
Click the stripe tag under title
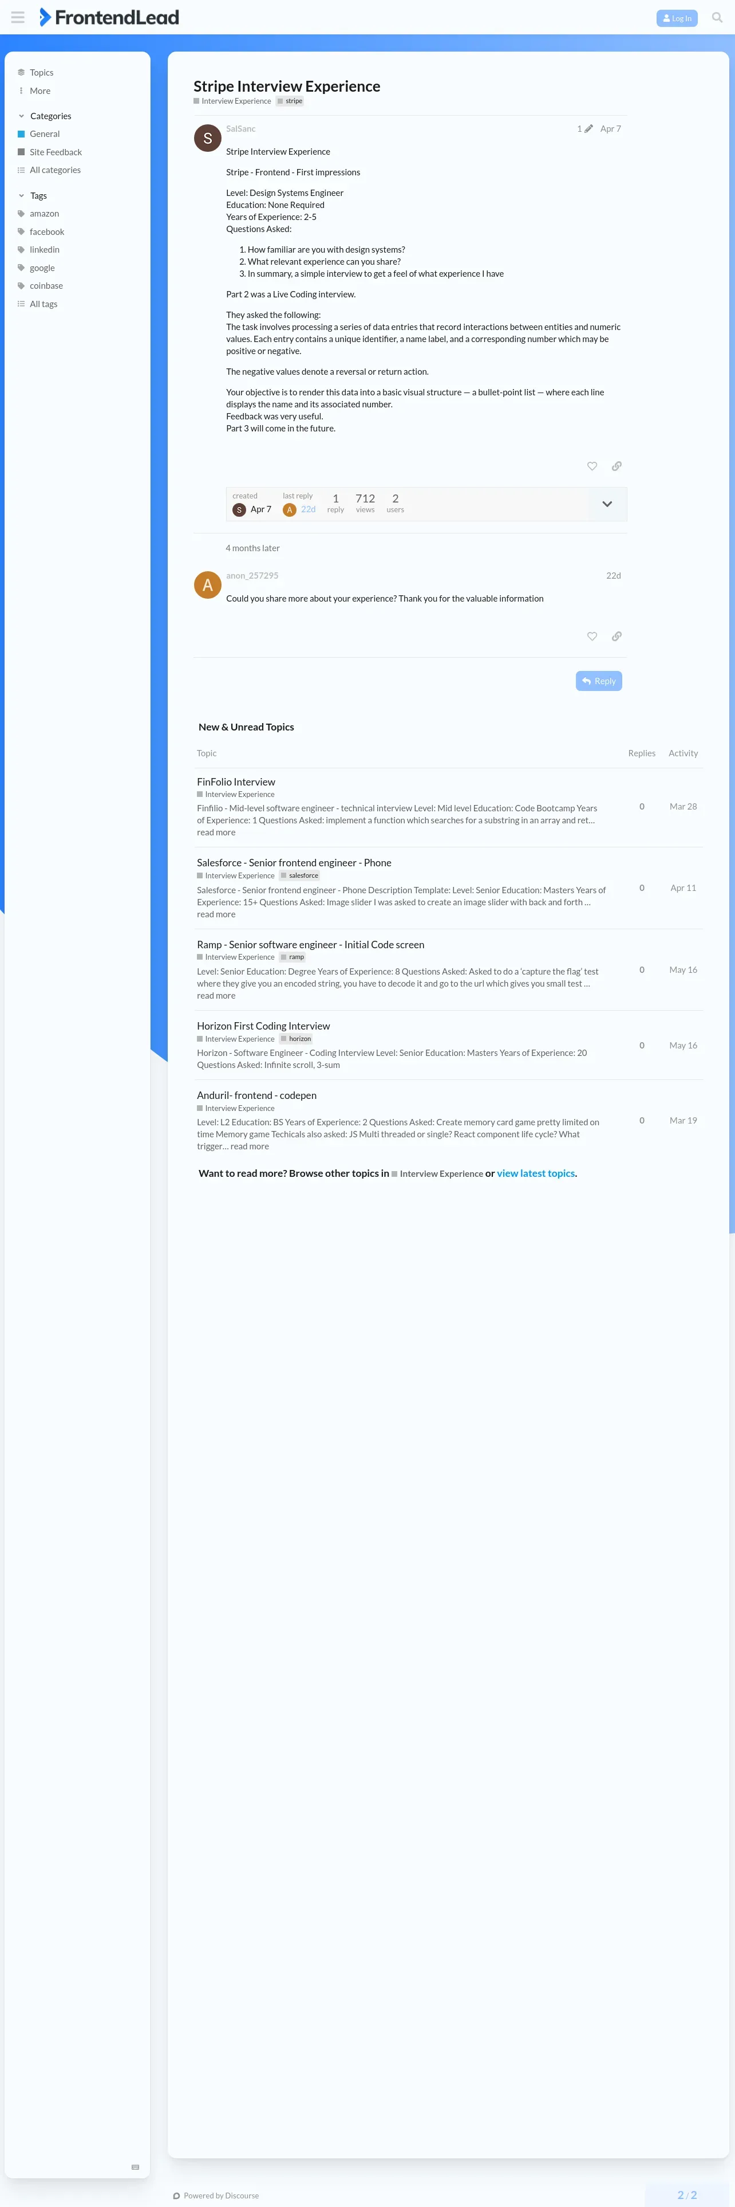point(290,101)
